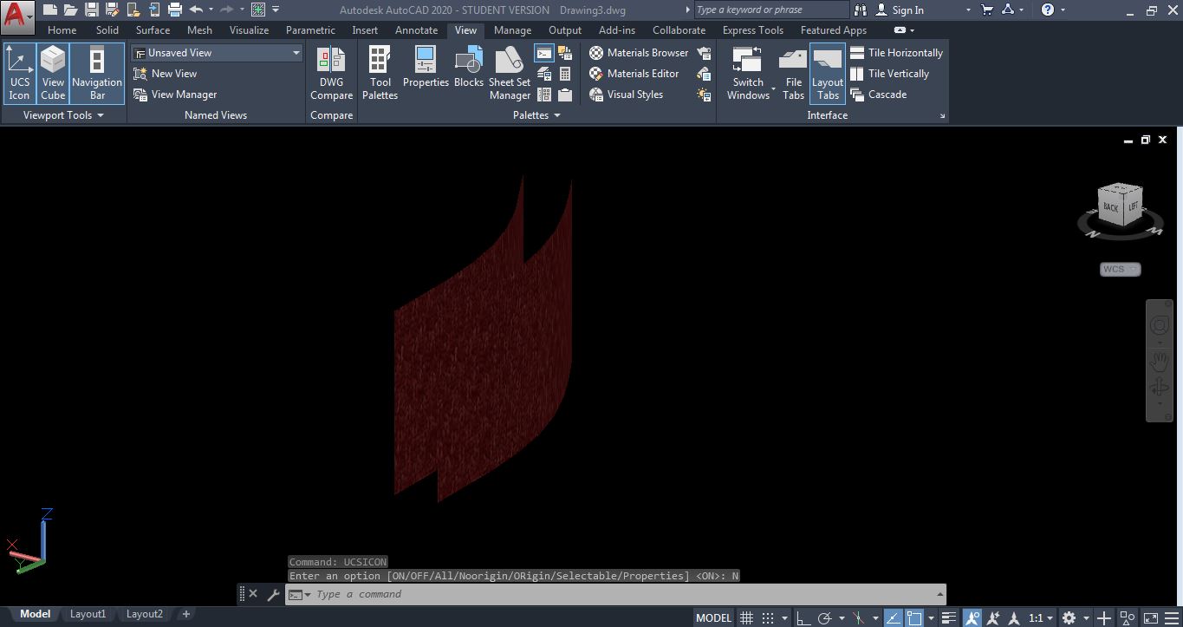Switch to the Visualize ribbon tab
The width and height of the screenshot is (1183, 627).
pyautogui.click(x=249, y=29)
